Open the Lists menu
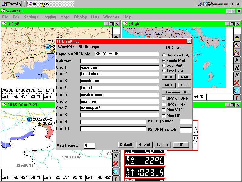Viewport: 242px width, 182px height. pyautogui.click(x=95, y=17)
